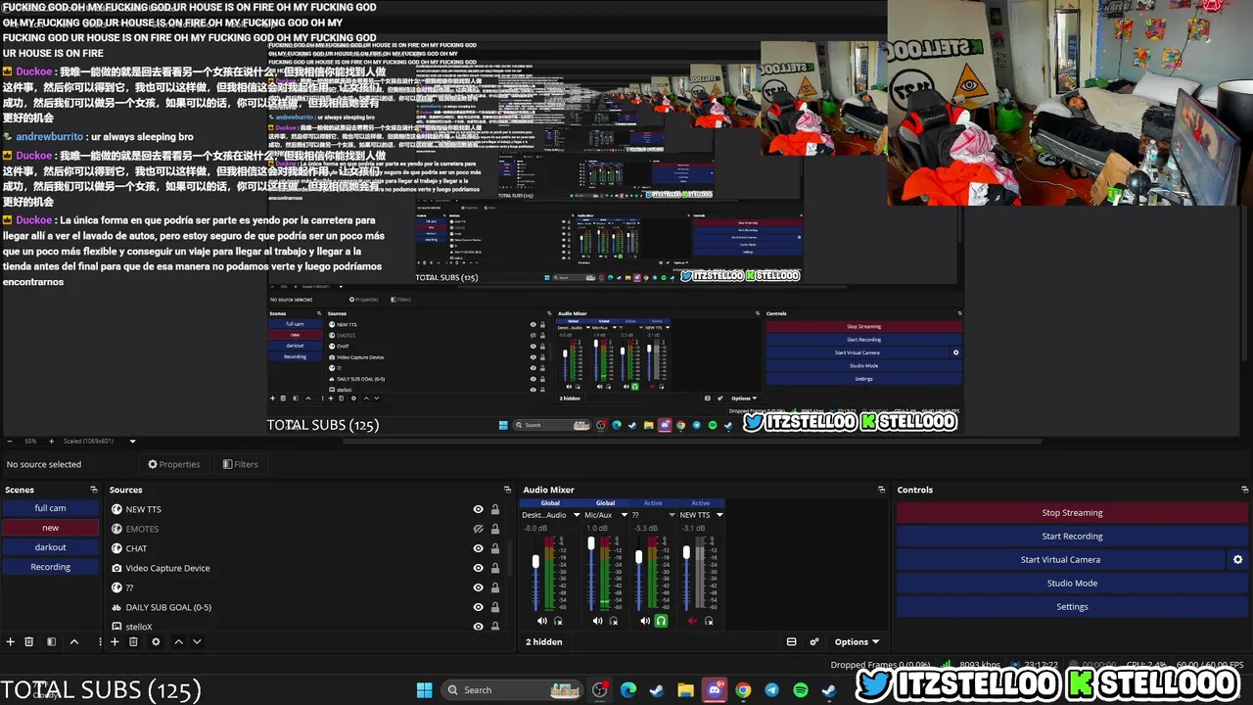Undock the Audio Mixer panel with its float icon
Screen dimensions: 1253x705
[x=881, y=490]
